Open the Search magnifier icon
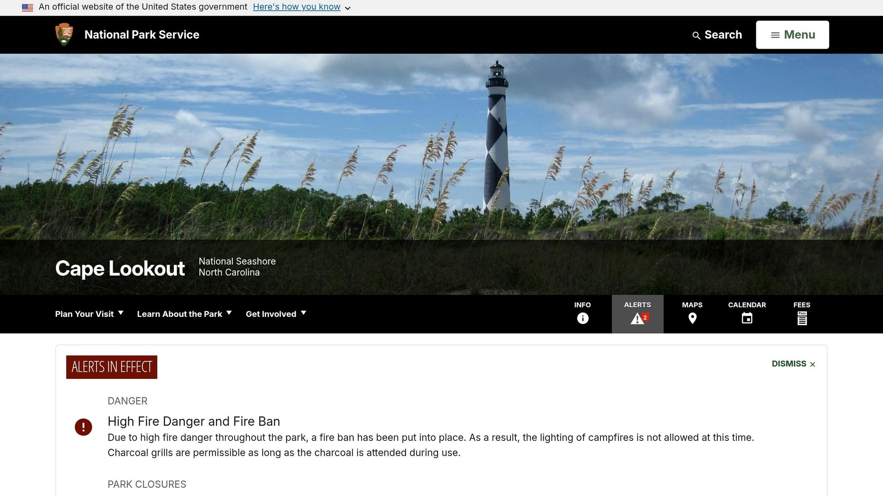Screen dimensions: 883x496 pyautogui.click(x=696, y=35)
